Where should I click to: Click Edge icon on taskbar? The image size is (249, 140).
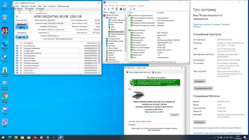point(10,137)
